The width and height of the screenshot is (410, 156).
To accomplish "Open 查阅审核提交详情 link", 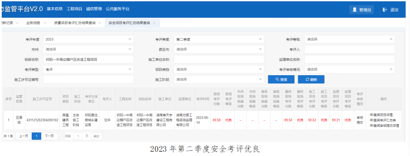I will [384, 125].
